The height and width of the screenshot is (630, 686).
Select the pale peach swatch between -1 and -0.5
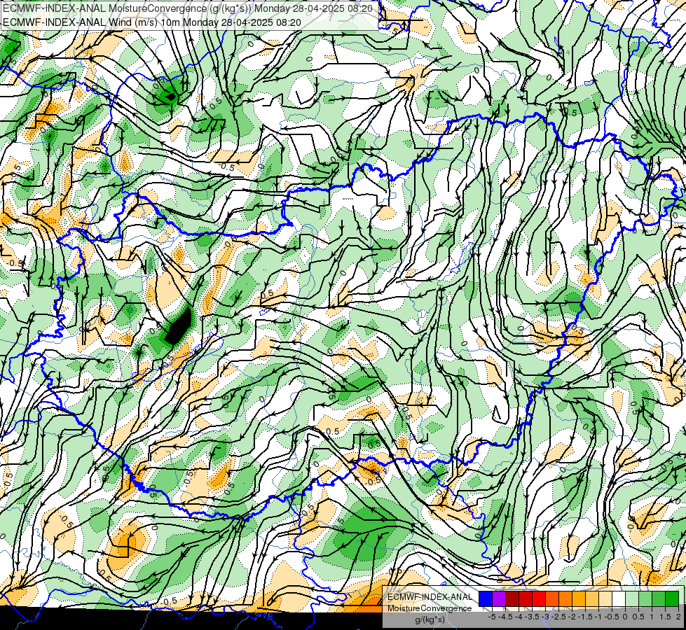point(605,599)
